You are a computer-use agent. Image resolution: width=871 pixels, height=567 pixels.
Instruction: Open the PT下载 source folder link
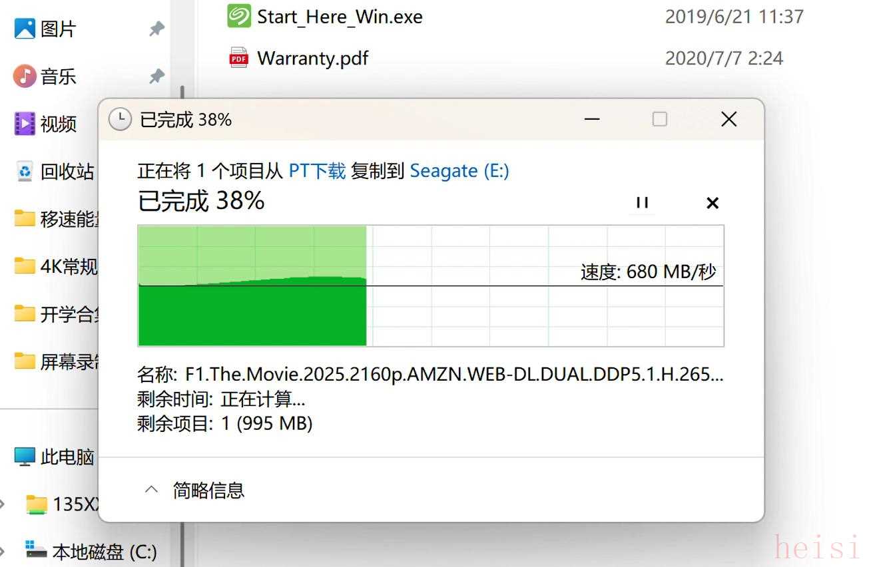click(x=317, y=171)
